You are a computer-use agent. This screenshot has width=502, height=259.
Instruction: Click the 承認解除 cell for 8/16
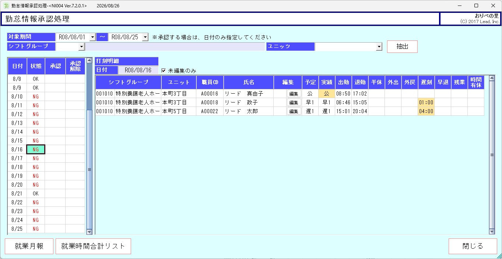(x=76, y=150)
